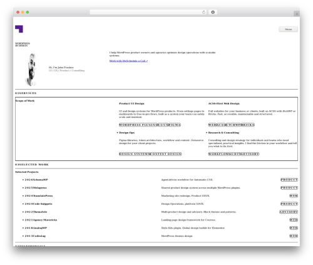Click the WEB tag on the Codestag row
This screenshot has width=313, height=265.
(x=294, y=236)
